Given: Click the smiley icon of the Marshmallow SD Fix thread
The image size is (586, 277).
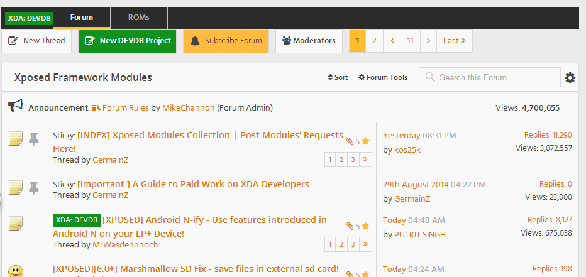Looking at the screenshot, I should [16, 271].
